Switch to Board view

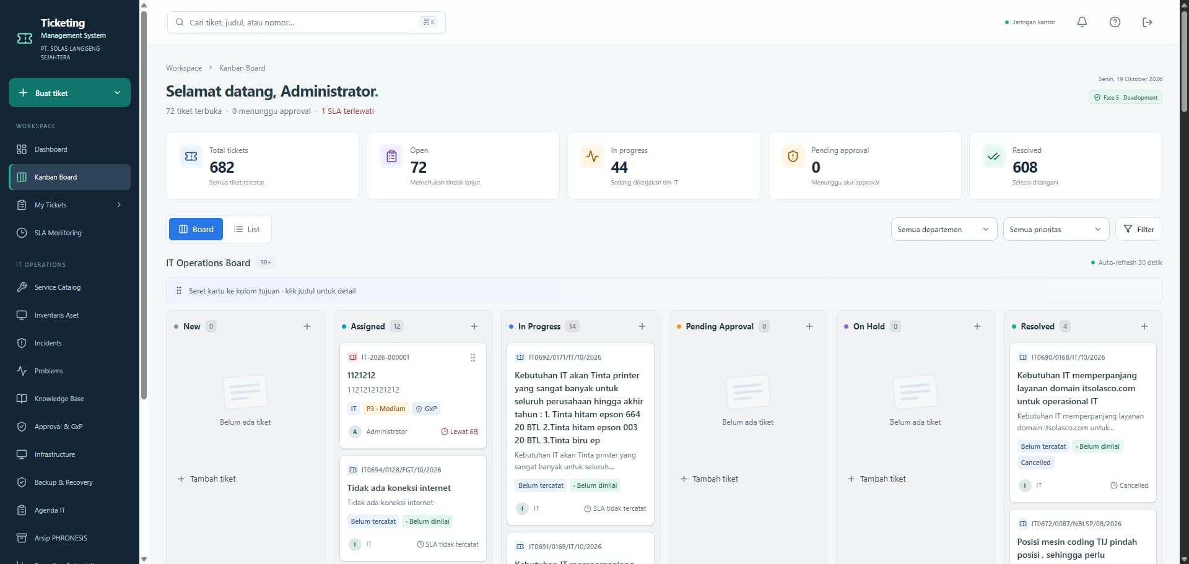click(x=196, y=229)
